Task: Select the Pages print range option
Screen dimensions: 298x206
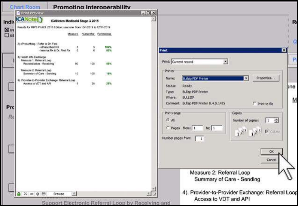Action: (168, 128)
